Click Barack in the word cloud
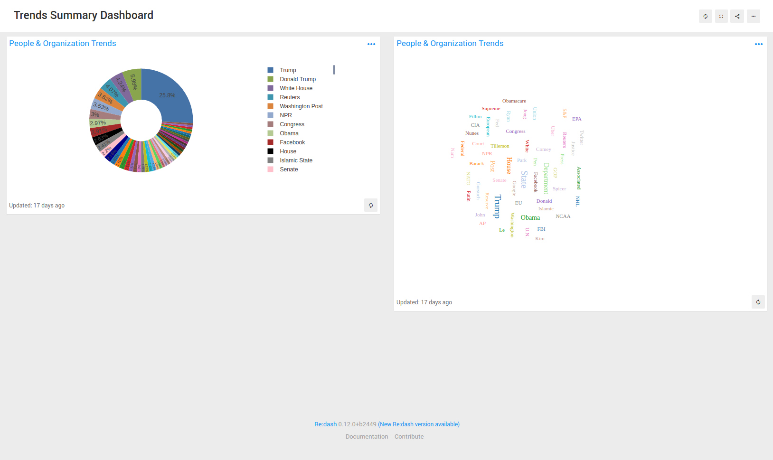 coord(477,164)
